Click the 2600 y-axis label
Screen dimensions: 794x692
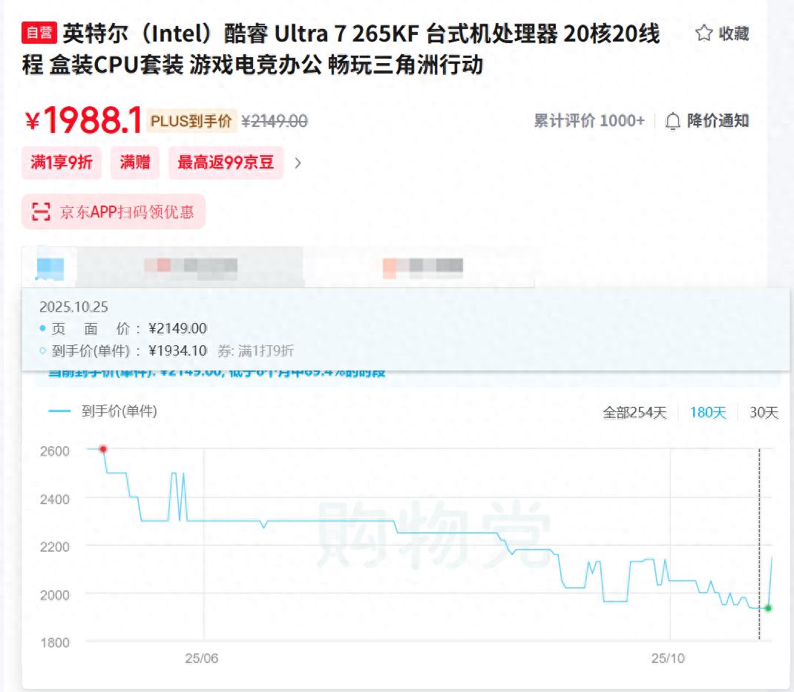pos(55,451)
